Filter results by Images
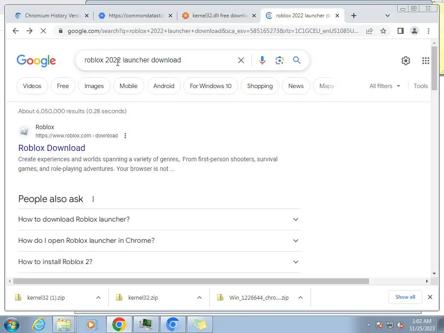444x333 pixels. (94, 86)
